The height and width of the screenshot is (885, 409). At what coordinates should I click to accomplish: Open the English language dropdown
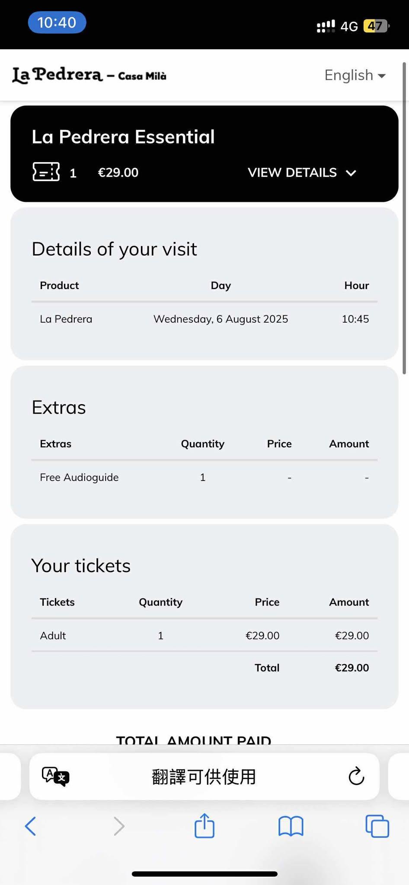tap(355, 75)
